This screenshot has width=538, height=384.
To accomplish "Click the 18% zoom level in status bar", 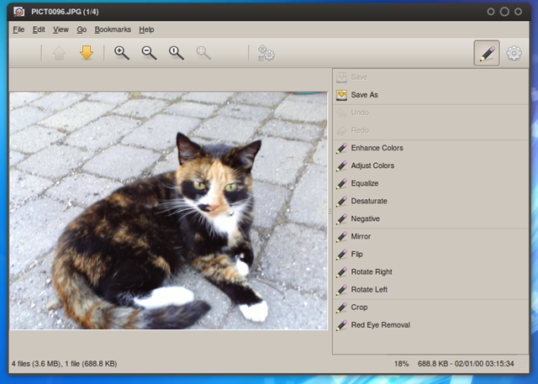I will pyautogui.click(x=401, y=364).
